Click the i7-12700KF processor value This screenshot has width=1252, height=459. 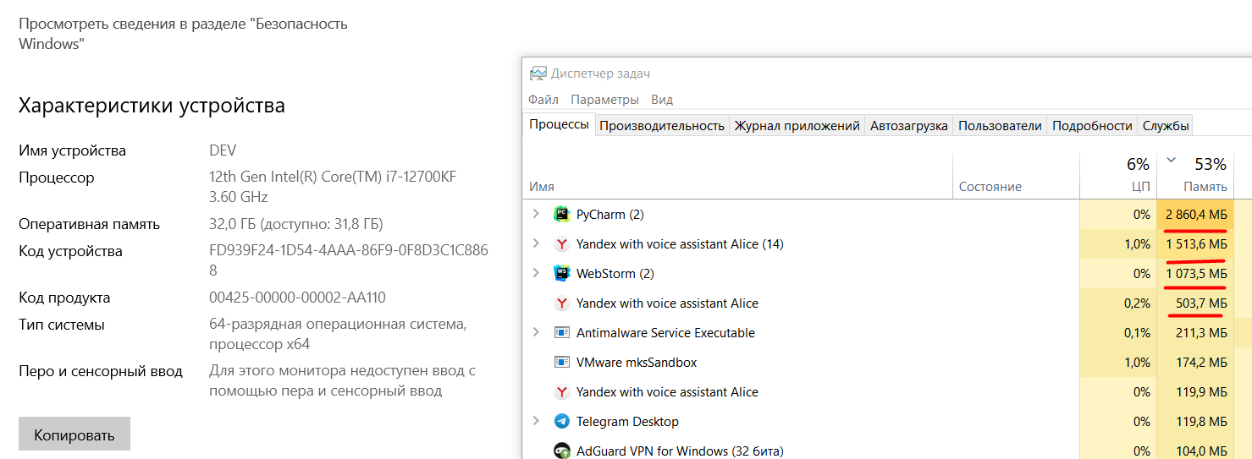pyautogui.click(x=333, y=187)
